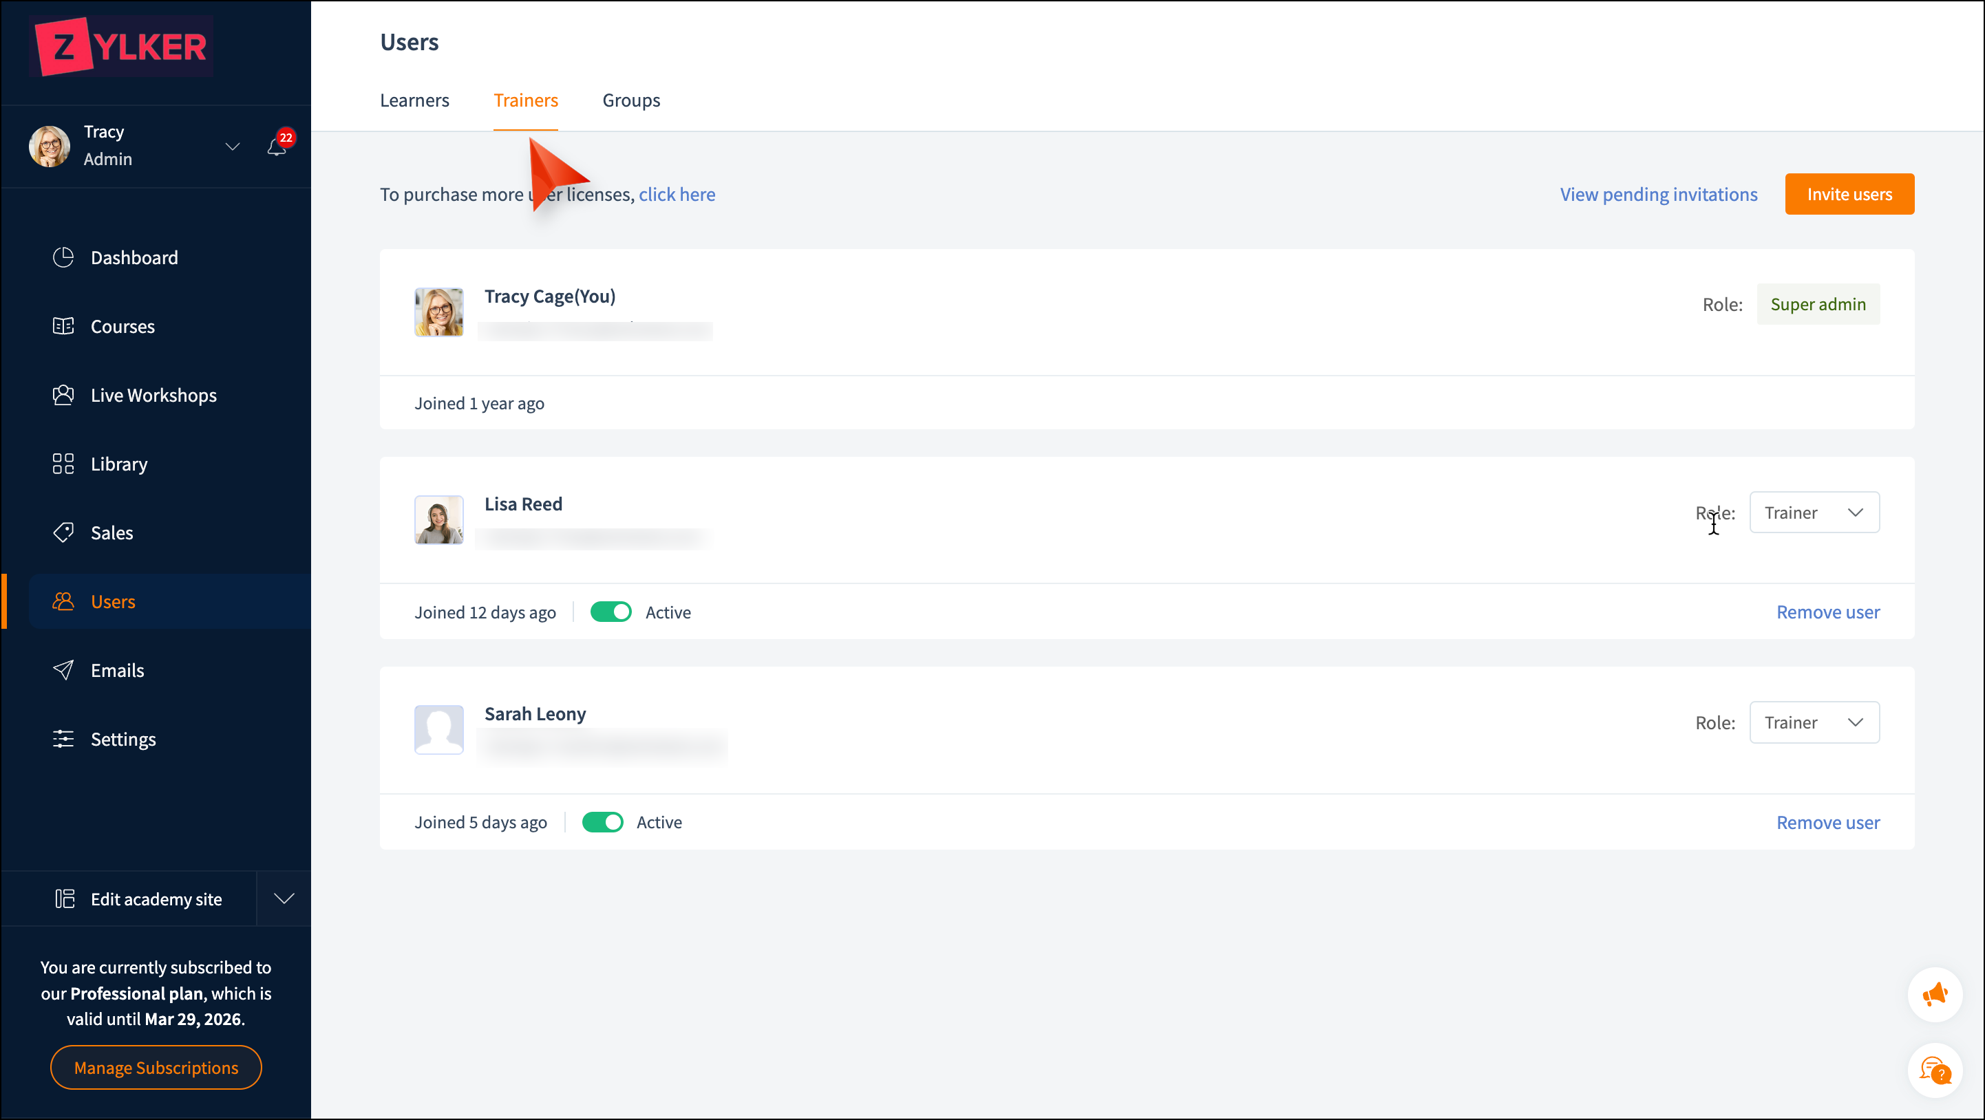This screenshot has width=1985, height=1120.
Task: Open Settings sliders icon
Action: [x=63, y=739]
